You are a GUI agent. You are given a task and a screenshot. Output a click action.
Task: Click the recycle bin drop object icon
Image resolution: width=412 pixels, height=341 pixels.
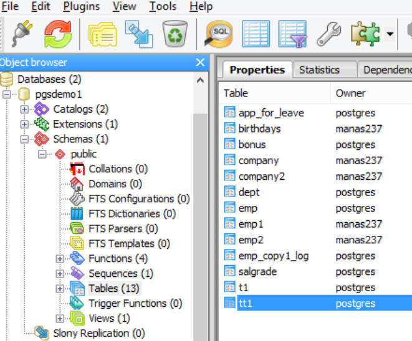click(x=175, y=34)
